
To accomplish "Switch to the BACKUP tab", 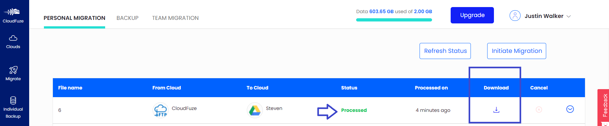I will click(x=128, y=18).
